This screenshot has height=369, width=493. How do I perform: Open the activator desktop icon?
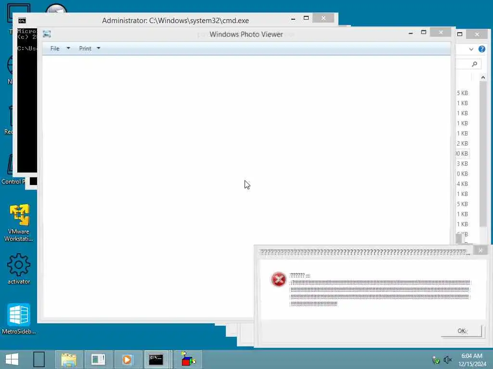19,269
